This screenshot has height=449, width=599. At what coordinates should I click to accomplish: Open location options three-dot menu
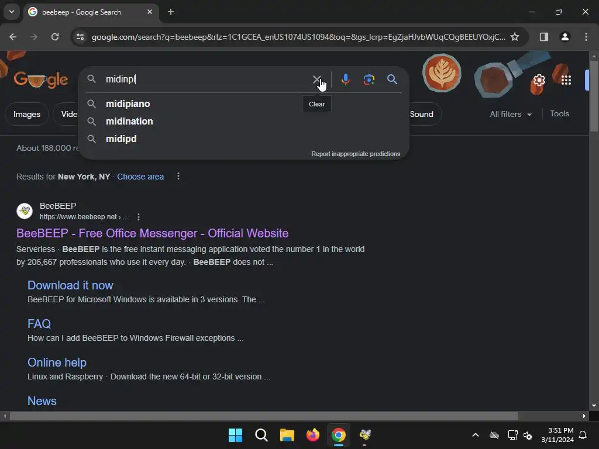point(178,176)
